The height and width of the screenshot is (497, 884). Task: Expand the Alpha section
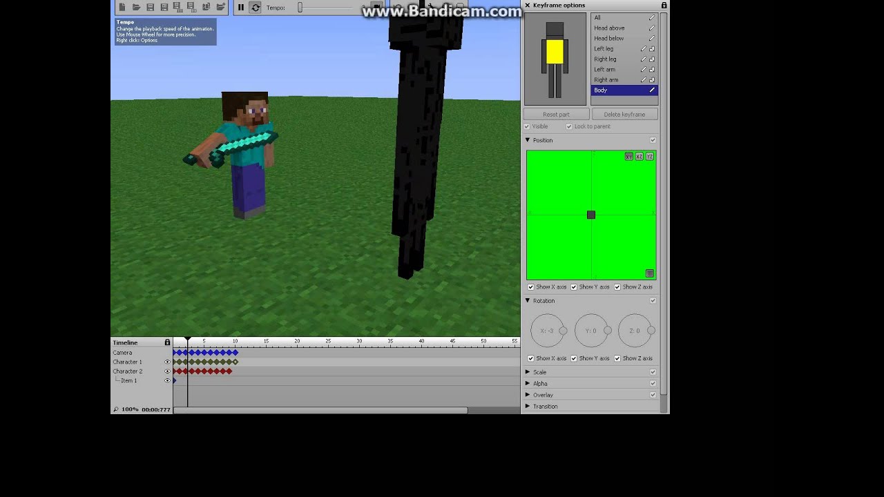pyautogui.click(x=528, y=383)
